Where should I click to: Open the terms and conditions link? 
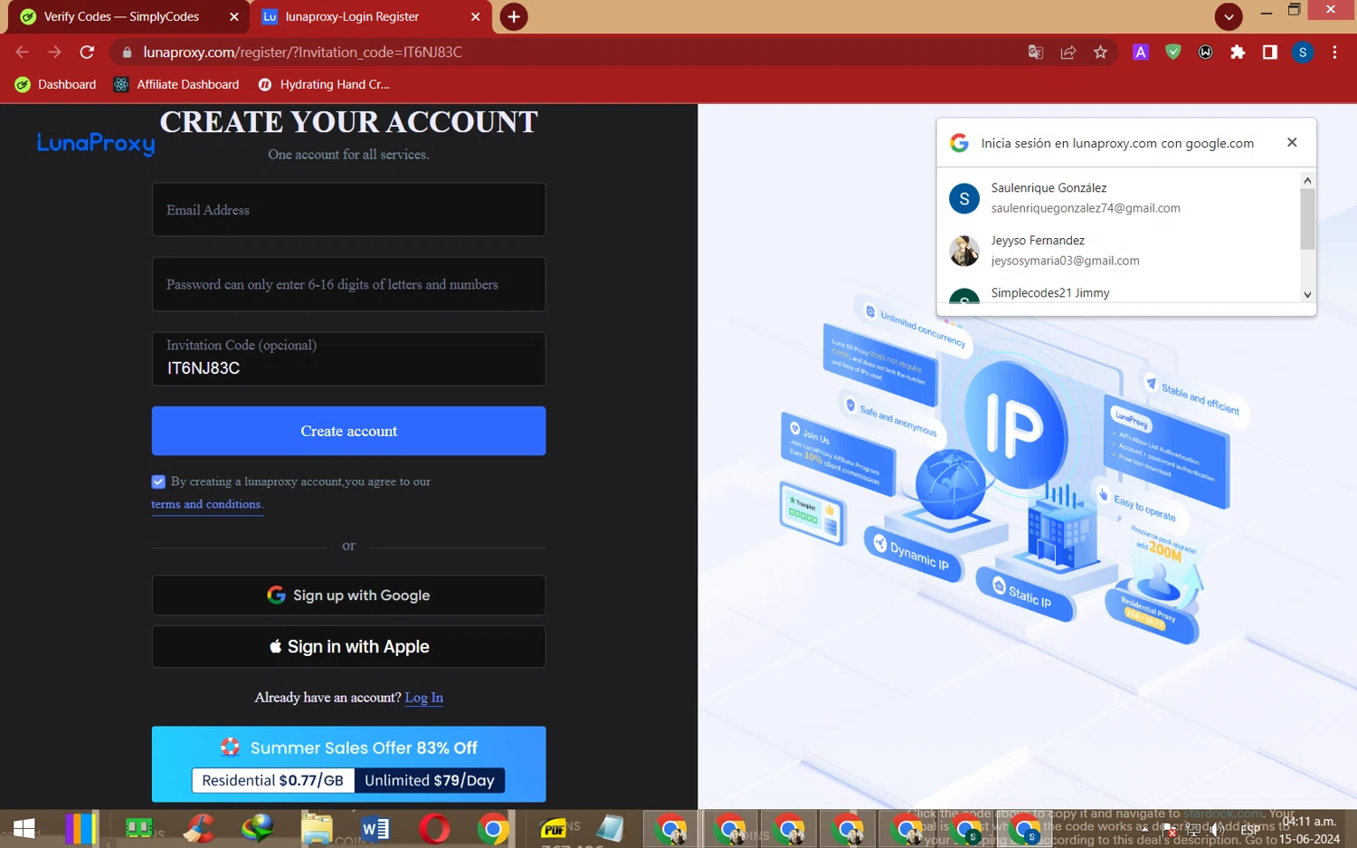pos(207,504)
